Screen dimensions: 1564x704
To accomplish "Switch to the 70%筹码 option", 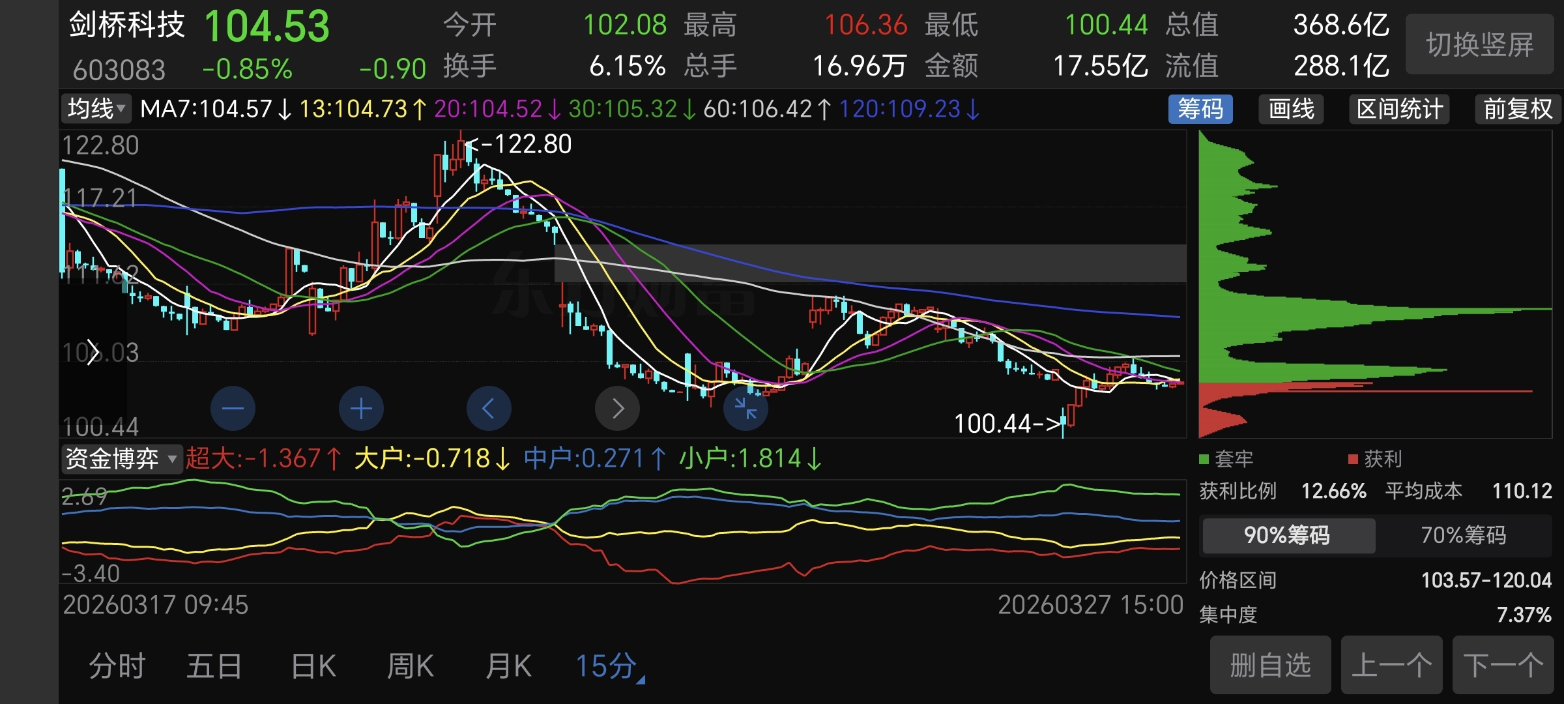I will click(1464, 535).
